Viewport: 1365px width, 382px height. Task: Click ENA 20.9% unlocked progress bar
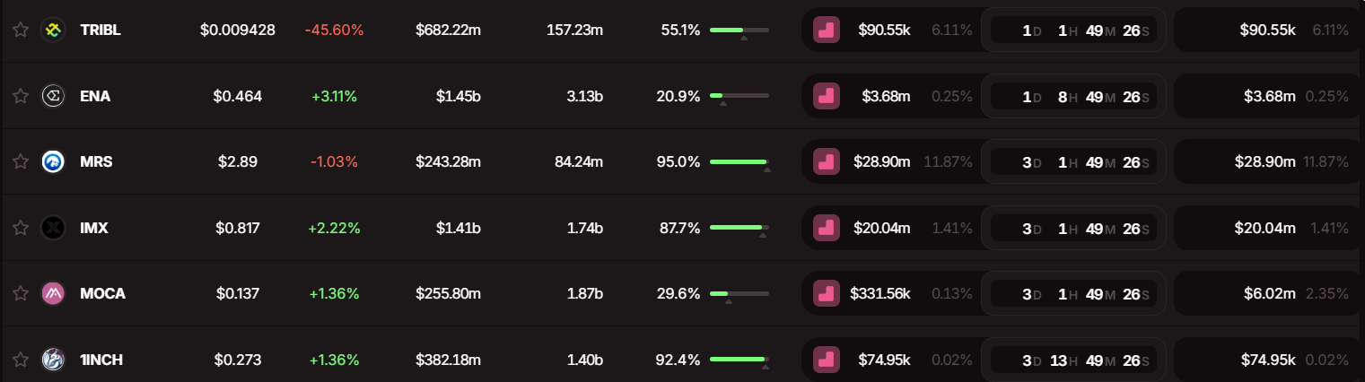(x=739, y=96)
